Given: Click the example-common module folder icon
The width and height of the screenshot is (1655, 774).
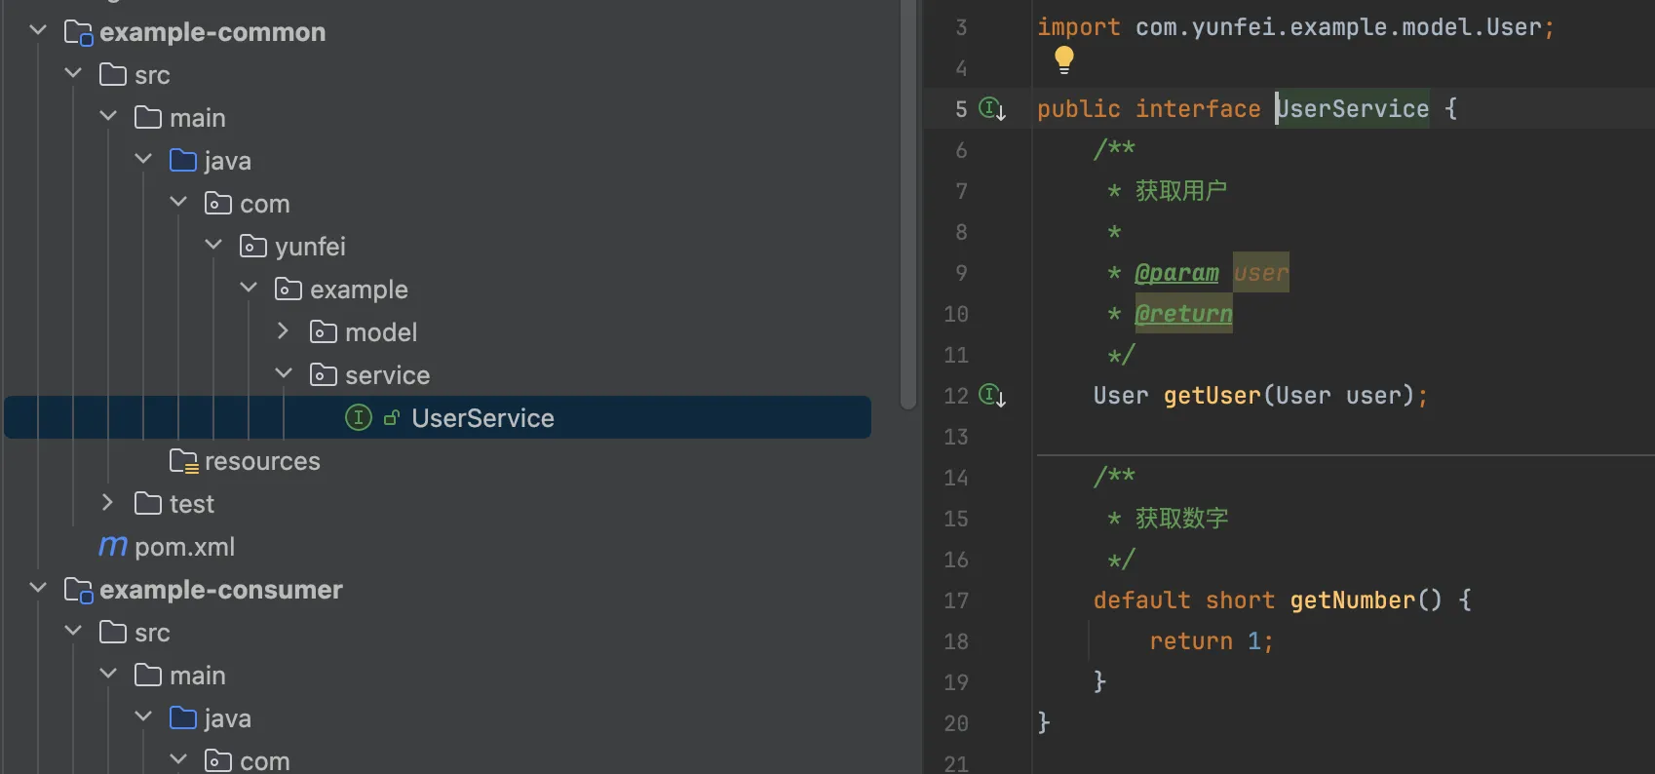Looking at the screenshot, I should 78,33.
